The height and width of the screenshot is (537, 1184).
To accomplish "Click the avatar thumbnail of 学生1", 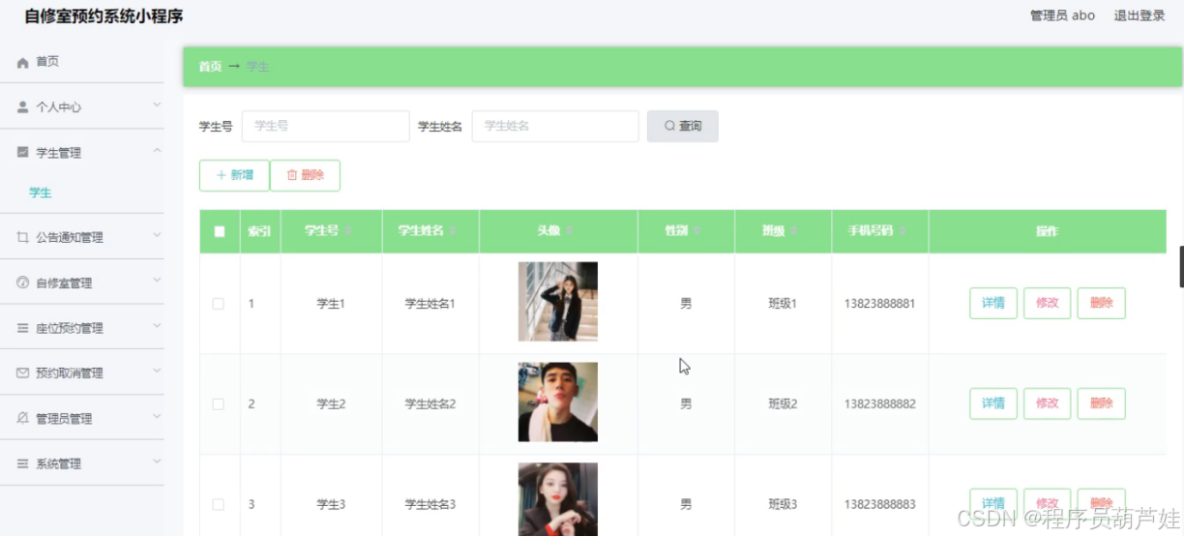I will [x=558, y=302].
